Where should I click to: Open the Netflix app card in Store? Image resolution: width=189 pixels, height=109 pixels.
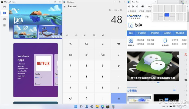click(x=43, y=70)
